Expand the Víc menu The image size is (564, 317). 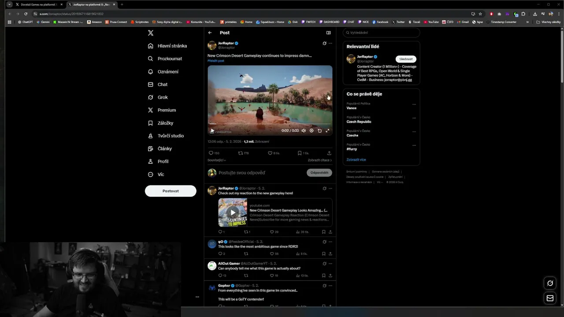click(x=156, y=174)
